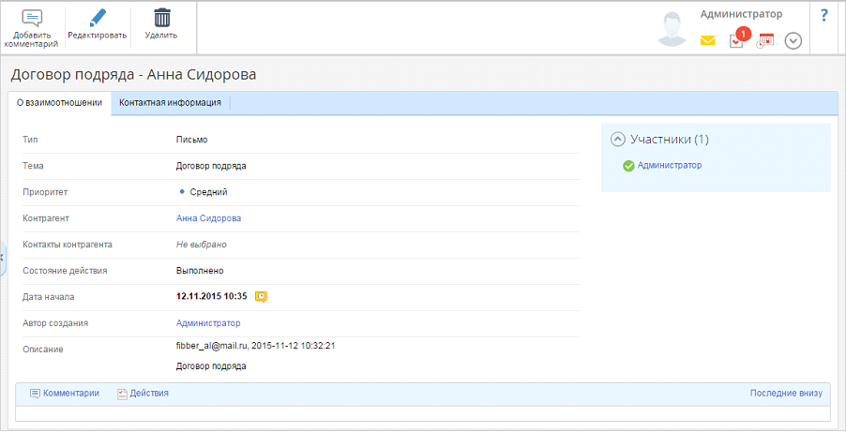Toggle Последние внизу sort order
Screen dimensions: 846x432
tap(785, 394)
